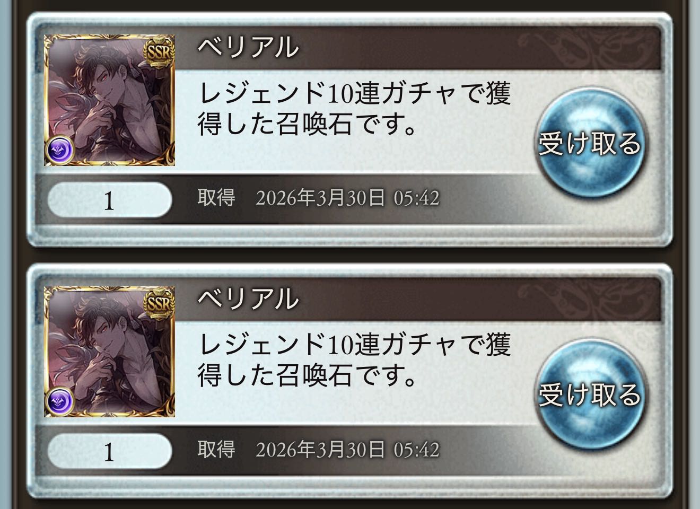This screenshot has width=700, height=509.
Task: Claim the first ベリアル summon stone with 受け取る
Action: [589, 142]
